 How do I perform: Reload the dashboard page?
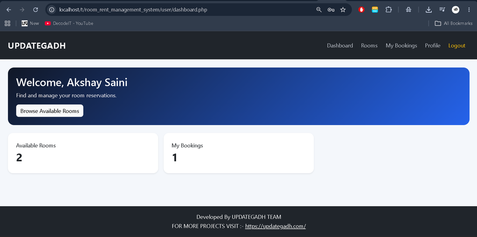pyautogui.click(x=35, y=10)
